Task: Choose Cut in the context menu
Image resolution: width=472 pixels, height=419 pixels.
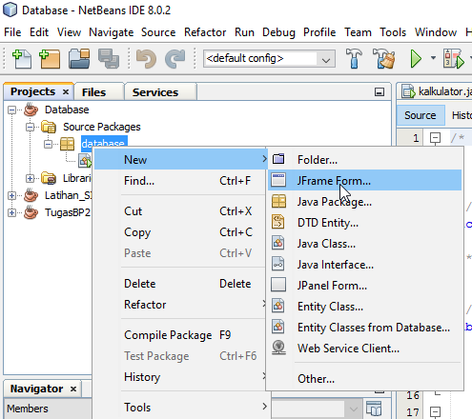Action: pyautogui.click(x=180, y=211)
